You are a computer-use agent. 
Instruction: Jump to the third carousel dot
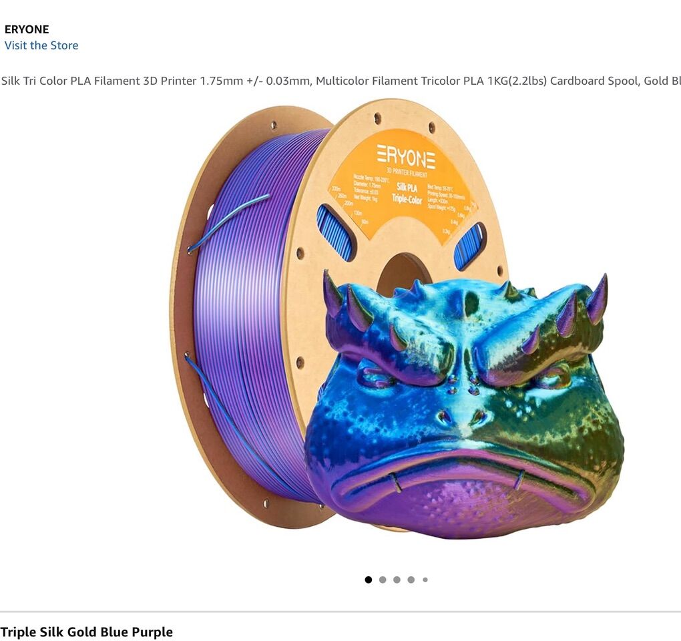pyautogui.click(x=397, y=580)
